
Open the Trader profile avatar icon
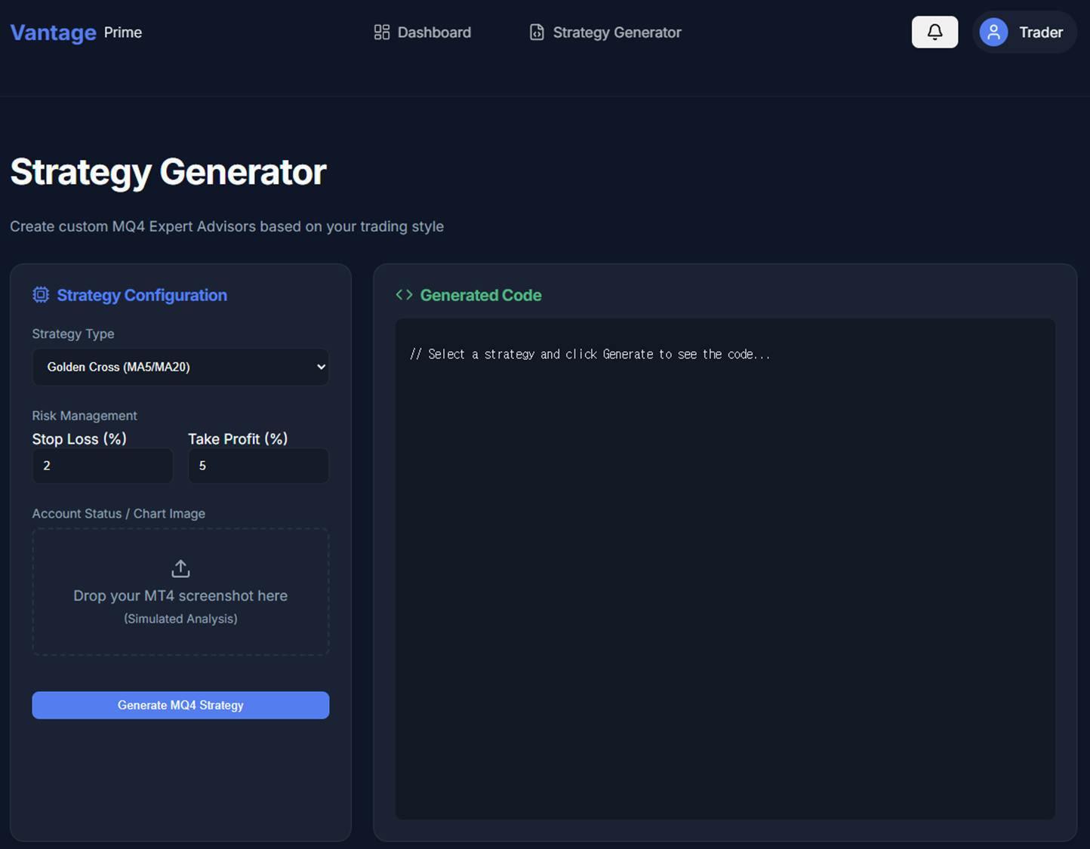point(993,32)
